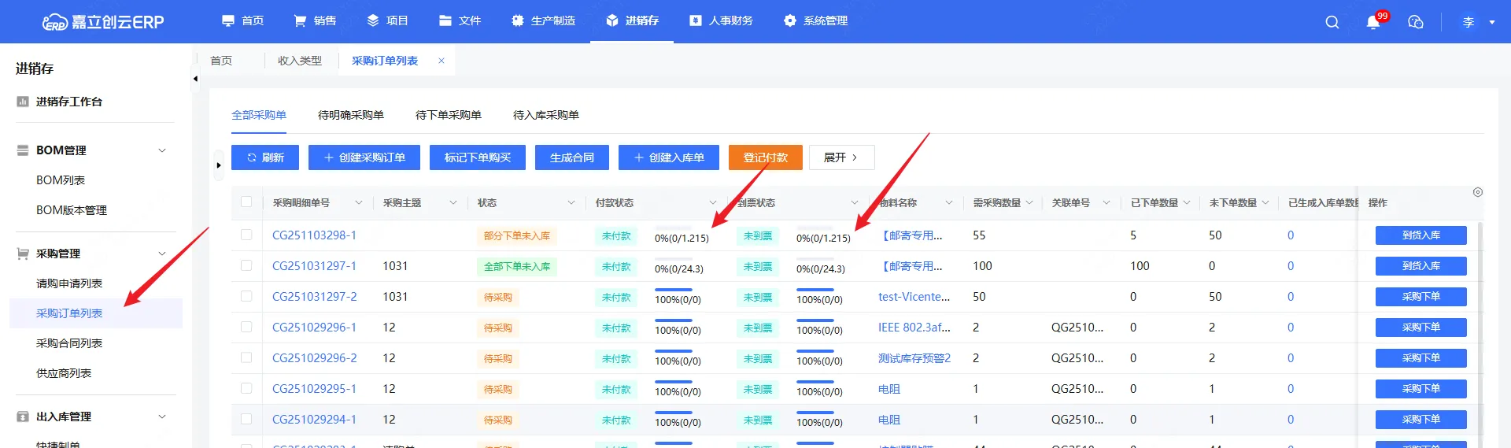This screenshot has width=1511, height=448.
Task: Tick the select-all checkbox in table header
Action: pos(246,202)
